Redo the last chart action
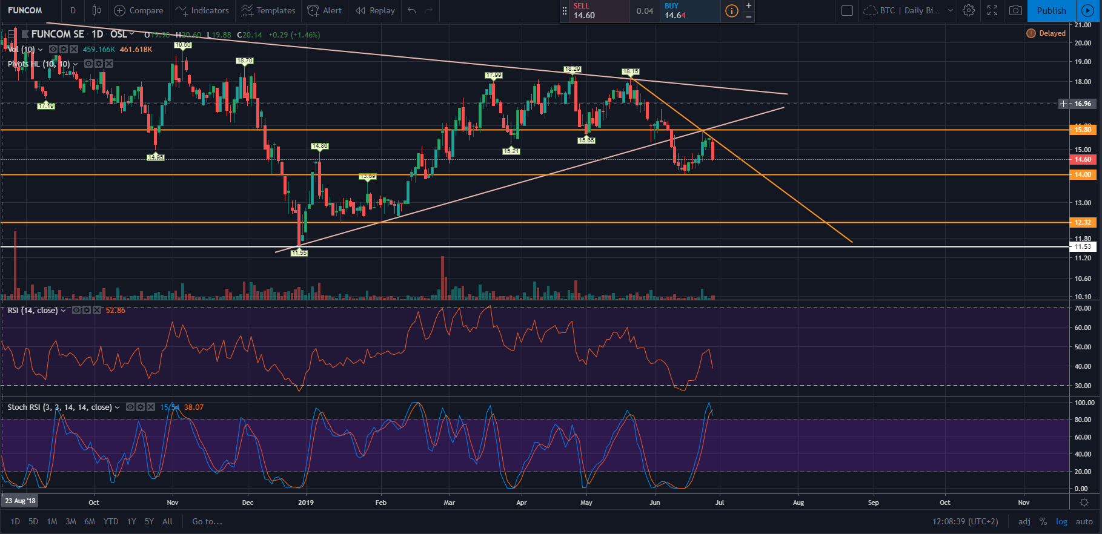The width and height of the screenshot is (1102, 534). pyautogui.click(x=429, y=10)
